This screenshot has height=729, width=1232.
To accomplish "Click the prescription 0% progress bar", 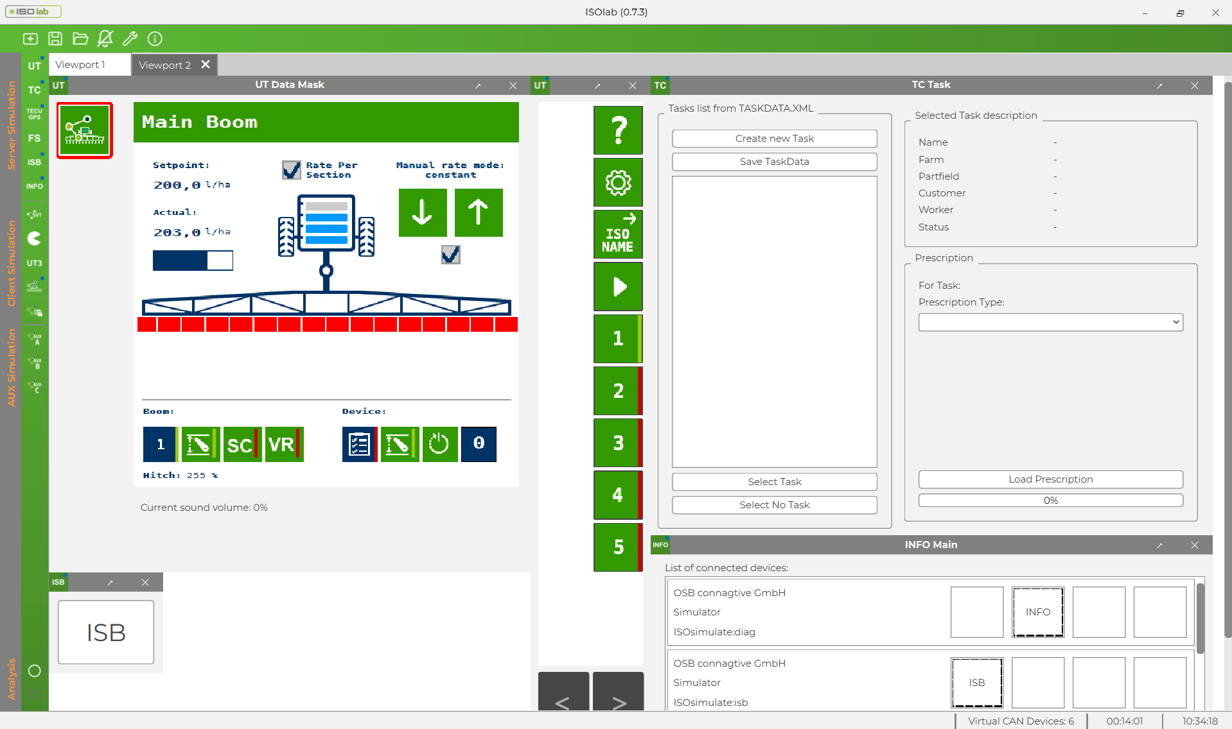I will [x=1051, y=501].
